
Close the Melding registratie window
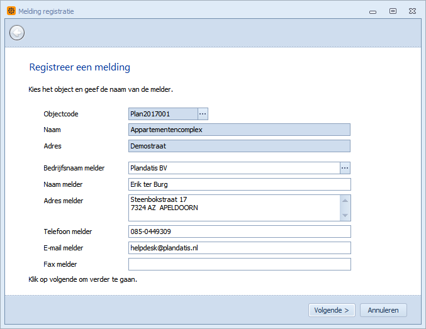[x=412, y=11]
